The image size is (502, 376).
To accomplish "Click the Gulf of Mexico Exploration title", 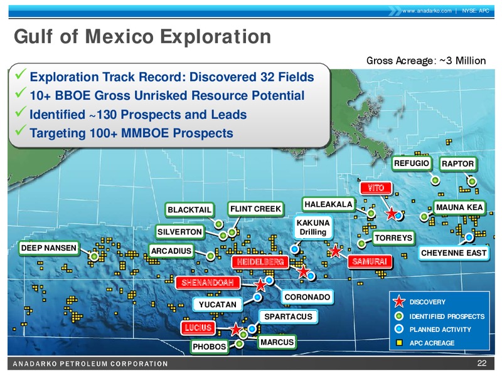I will coord(142,36).
